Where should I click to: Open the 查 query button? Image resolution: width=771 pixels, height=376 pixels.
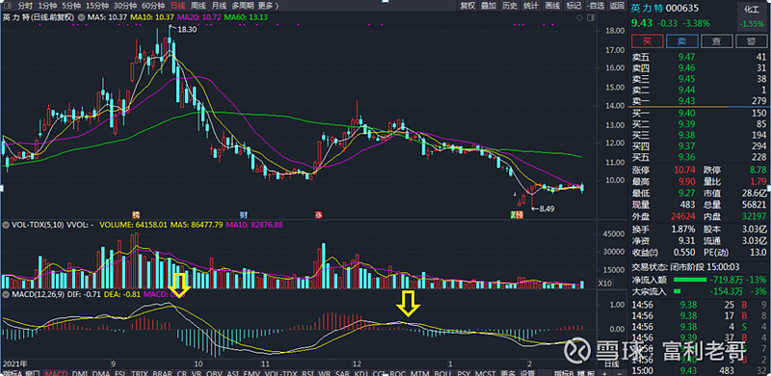(717, 41)
